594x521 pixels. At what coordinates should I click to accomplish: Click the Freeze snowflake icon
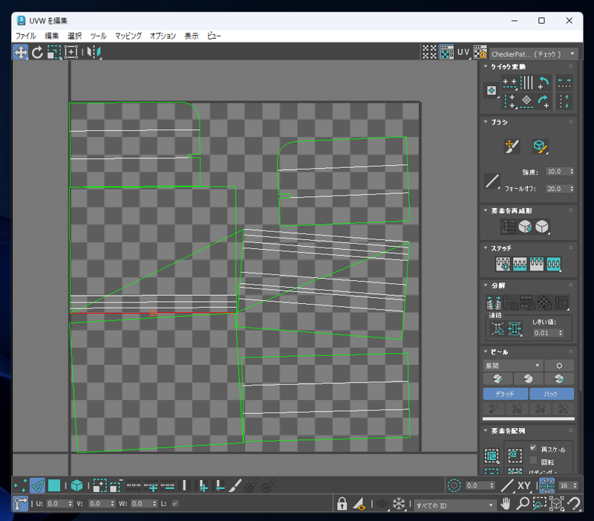[399, 504]
